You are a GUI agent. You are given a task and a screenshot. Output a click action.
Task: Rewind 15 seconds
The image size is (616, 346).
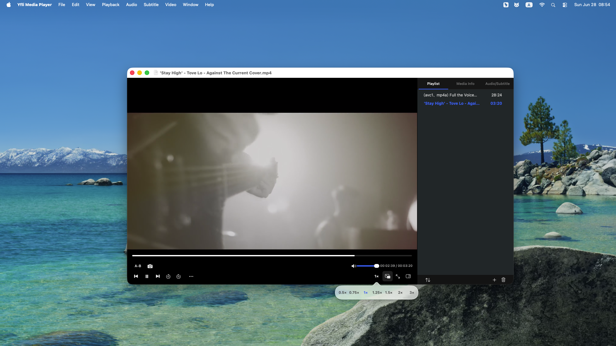168,276
